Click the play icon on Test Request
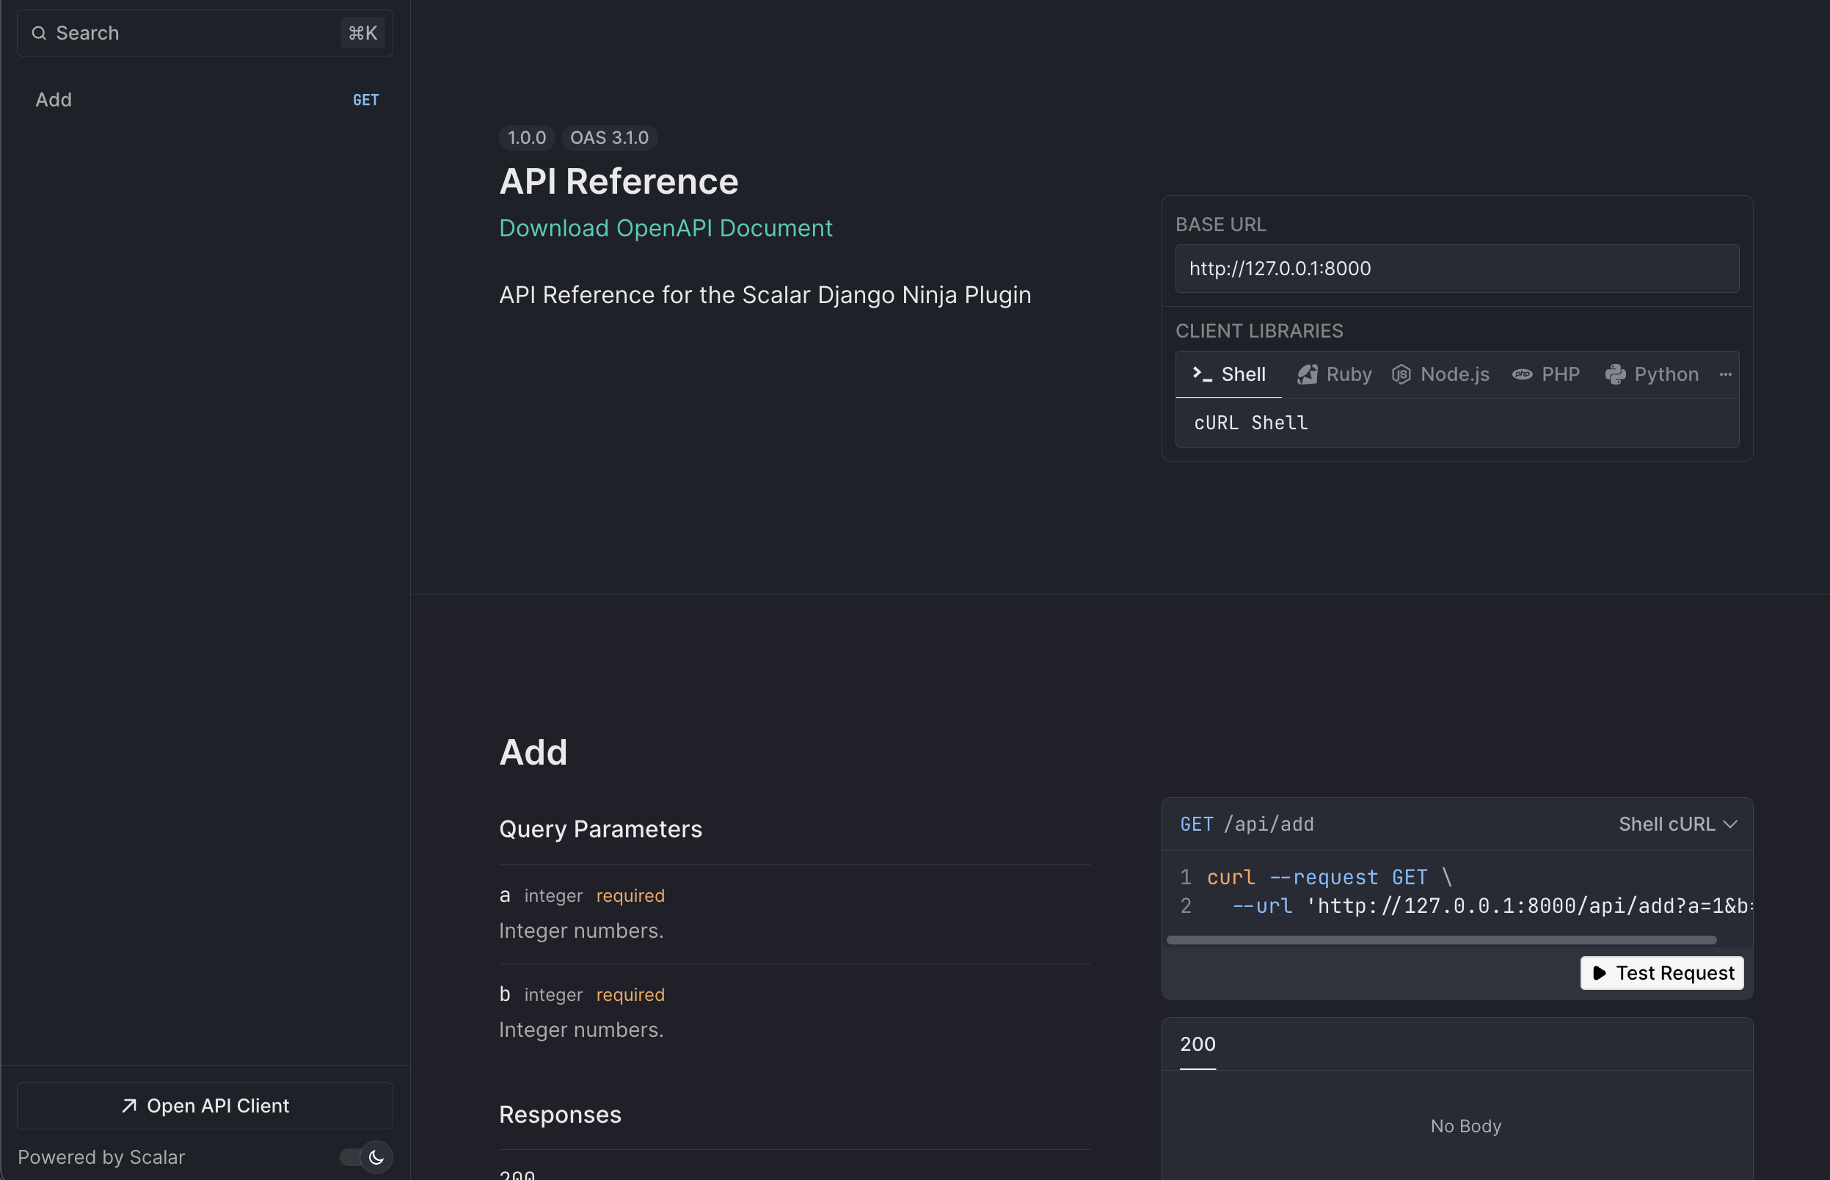Image resolution: width=1830 pixels, height=1180 pixels. click(1601, 973)
